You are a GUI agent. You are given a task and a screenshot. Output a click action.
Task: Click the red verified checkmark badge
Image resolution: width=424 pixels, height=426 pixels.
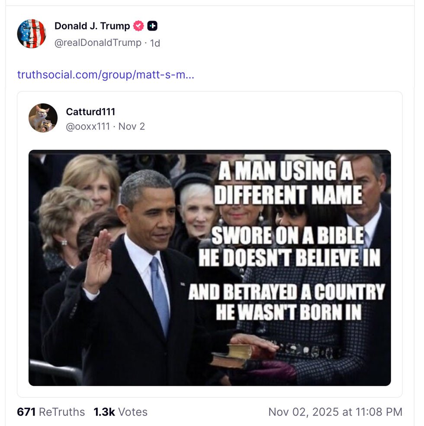point(138,26)
